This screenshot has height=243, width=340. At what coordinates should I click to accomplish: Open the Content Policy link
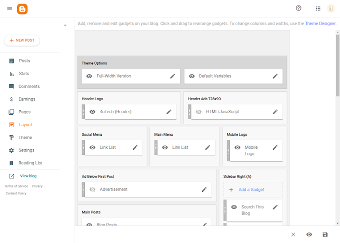pyautogui.click(x=16, y=193)
